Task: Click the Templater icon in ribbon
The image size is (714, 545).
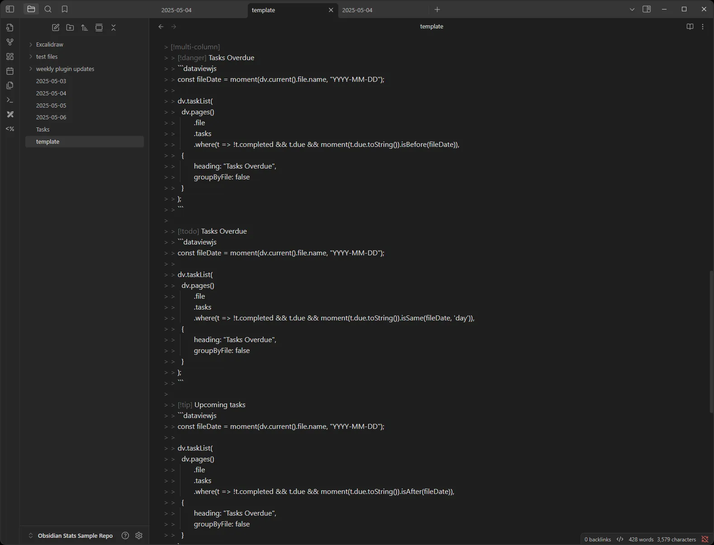Action: [x=10, y=129]
